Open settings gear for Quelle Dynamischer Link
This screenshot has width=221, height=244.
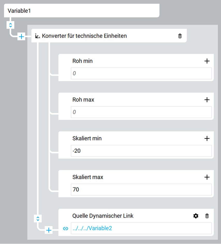click(x=196, y=216)
